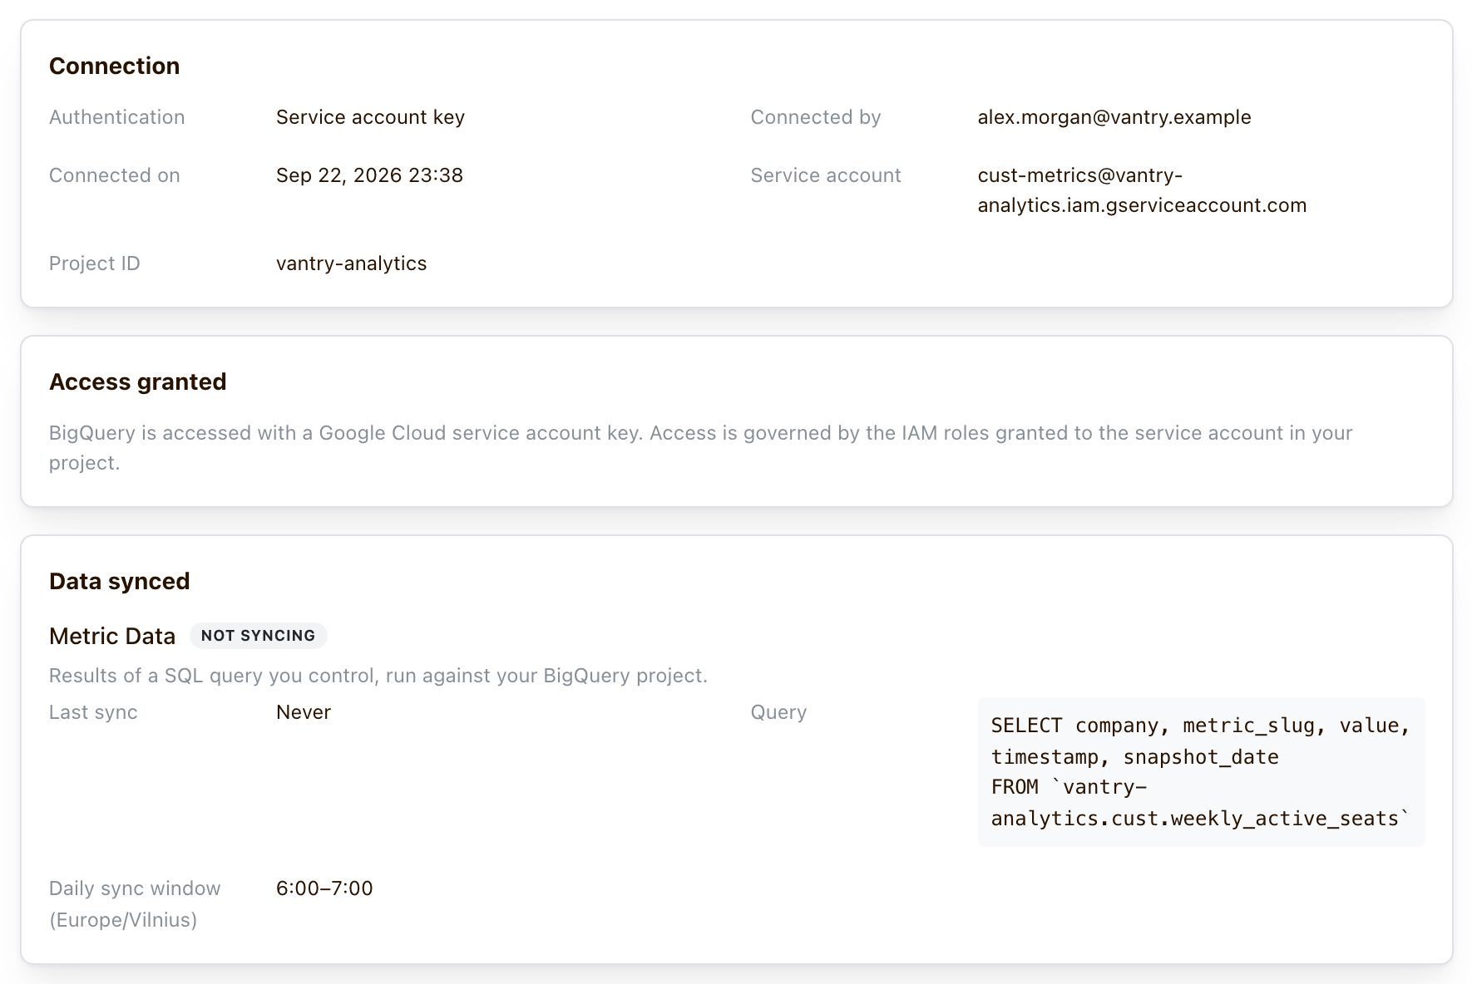Click the "Daily sync window (Europe/Vilnius)" label
The height and width of the screenshot is (984, 1472).
[135, 904]
